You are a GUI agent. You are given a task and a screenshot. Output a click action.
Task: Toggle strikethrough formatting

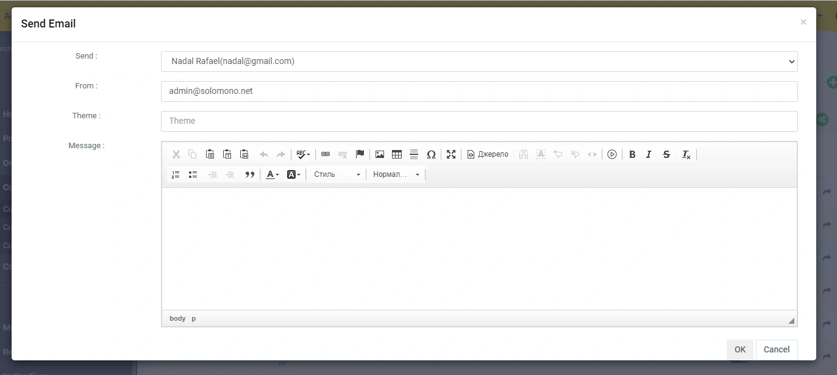(666, 154)
